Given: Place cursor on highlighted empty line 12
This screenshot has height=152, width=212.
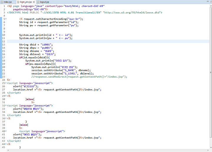Looking at the screenshot, I should pyautogui.click(x=108, y=41).
